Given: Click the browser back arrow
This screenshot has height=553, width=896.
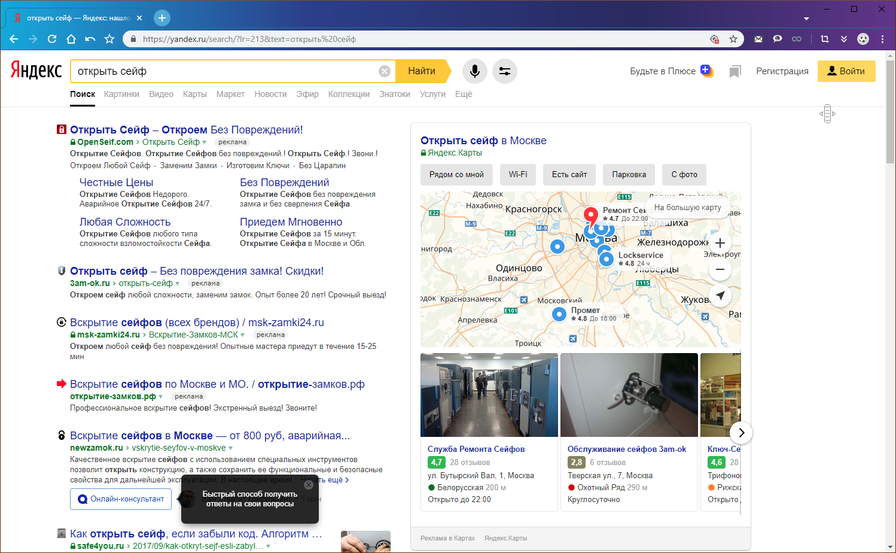Looking at the screenshot, I should pos(14,39).
